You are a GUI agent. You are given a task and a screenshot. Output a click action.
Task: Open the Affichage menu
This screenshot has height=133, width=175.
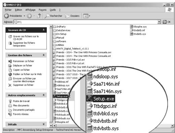point(30,10)
